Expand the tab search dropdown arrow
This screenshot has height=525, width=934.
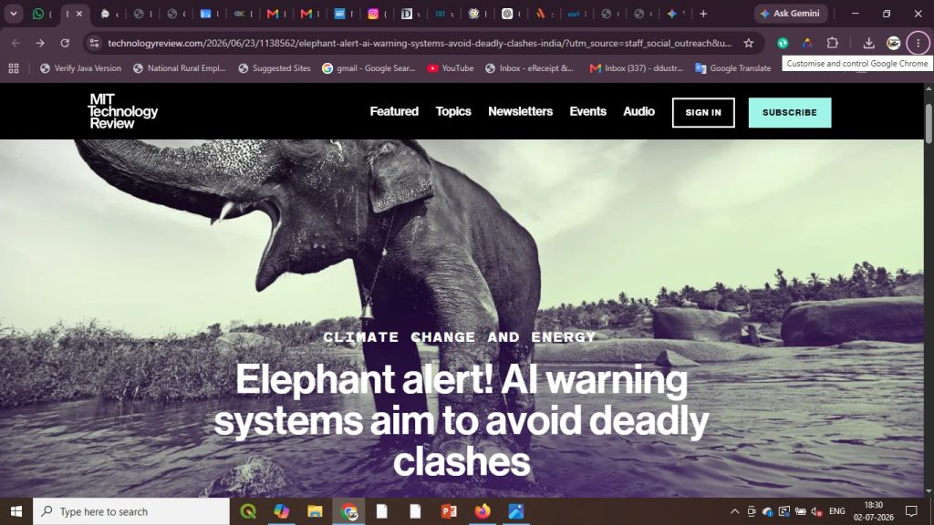click(13, 14)
